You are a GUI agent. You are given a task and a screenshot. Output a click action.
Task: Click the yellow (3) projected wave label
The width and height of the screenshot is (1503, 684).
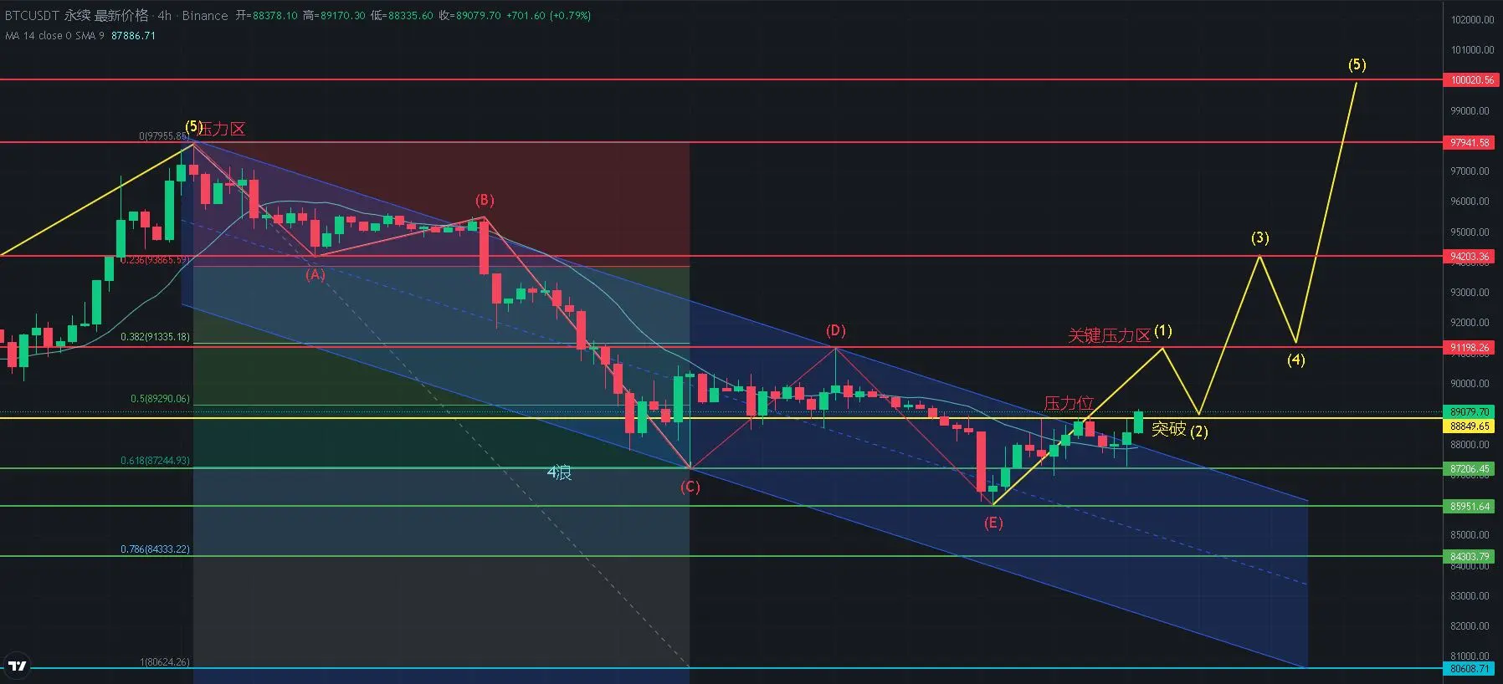pyautogui.click(x=1260, y=238)
